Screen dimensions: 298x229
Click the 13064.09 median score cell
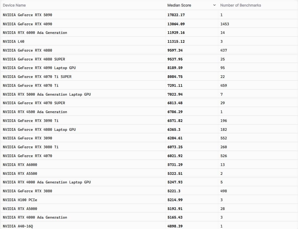tap(176, 24)
